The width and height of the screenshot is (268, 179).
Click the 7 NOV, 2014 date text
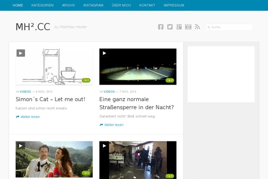click(128, 92)
